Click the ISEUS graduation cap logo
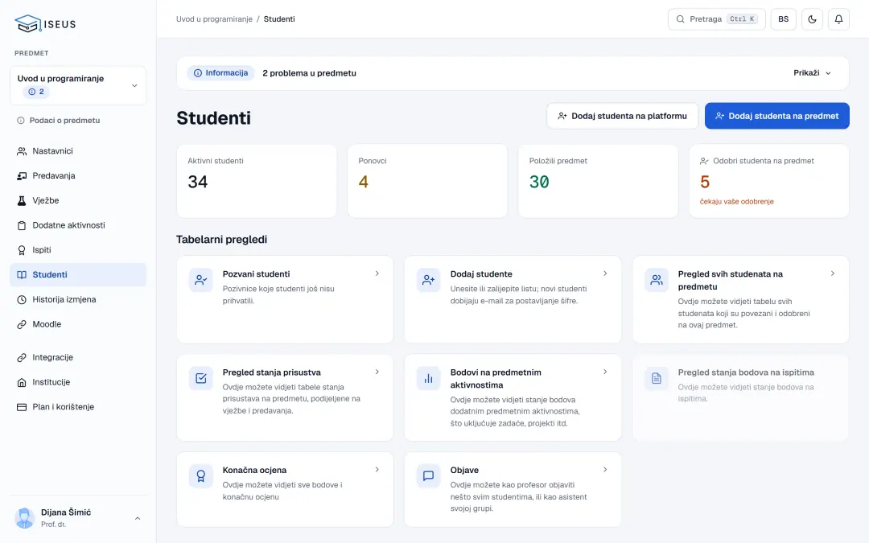Image resolution: width=869 pixels, height=543 pixels. click(45, 24)
